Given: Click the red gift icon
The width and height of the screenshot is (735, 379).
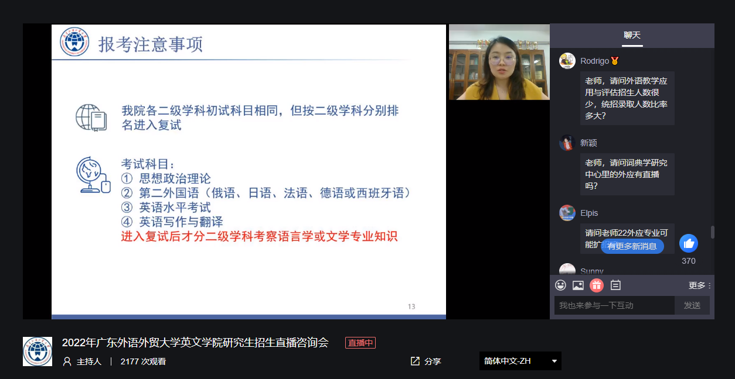Looking at the screenshot, I should coord(597,285).
